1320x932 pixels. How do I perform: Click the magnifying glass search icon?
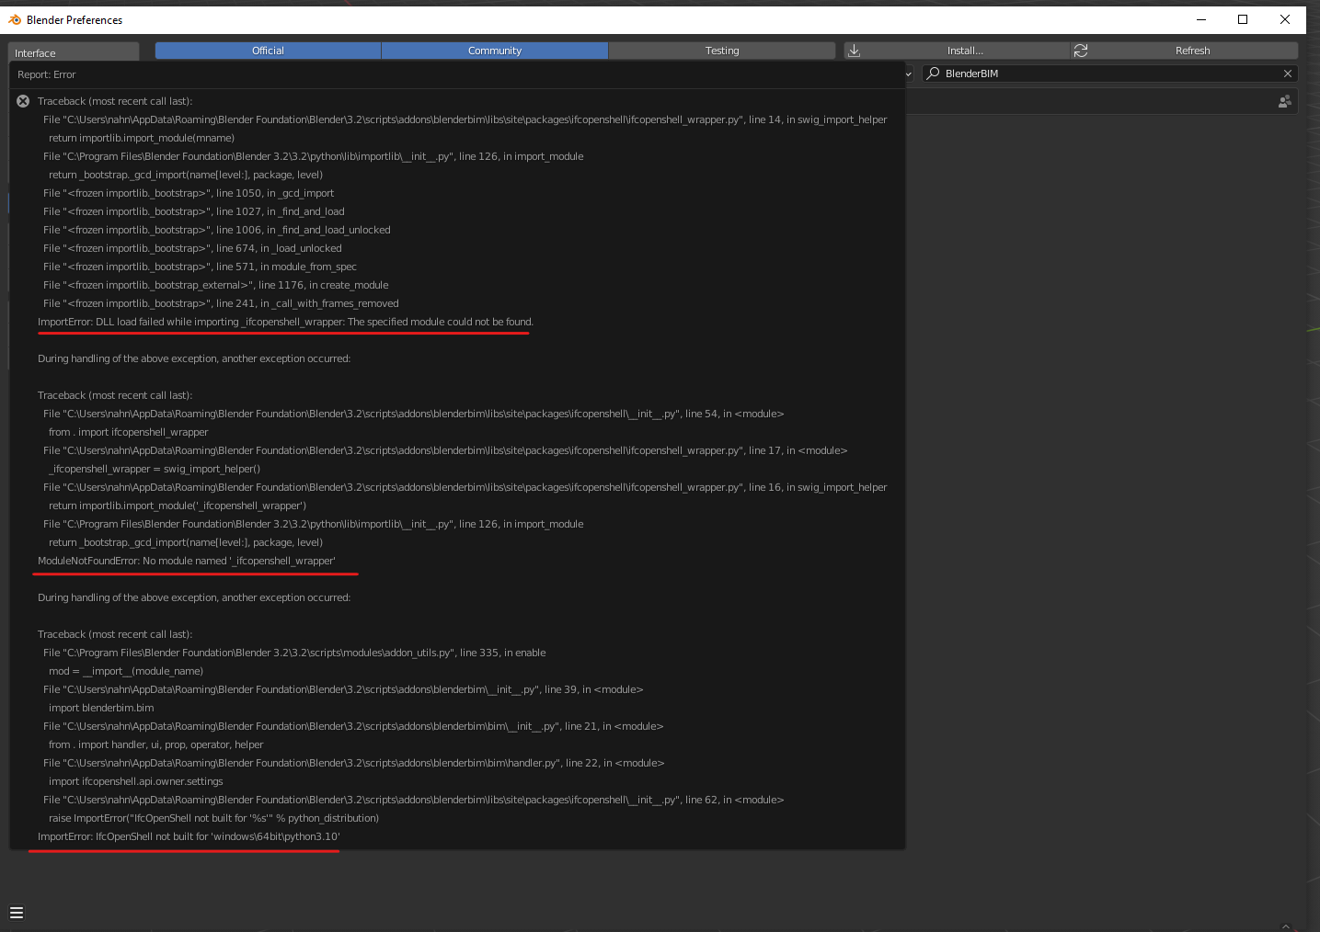coord(932,74)
